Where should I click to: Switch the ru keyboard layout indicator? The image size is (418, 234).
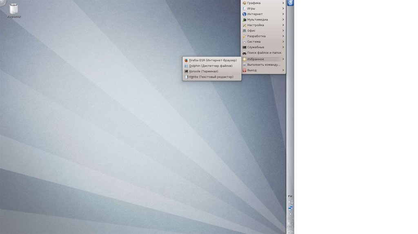coord(290,196)
